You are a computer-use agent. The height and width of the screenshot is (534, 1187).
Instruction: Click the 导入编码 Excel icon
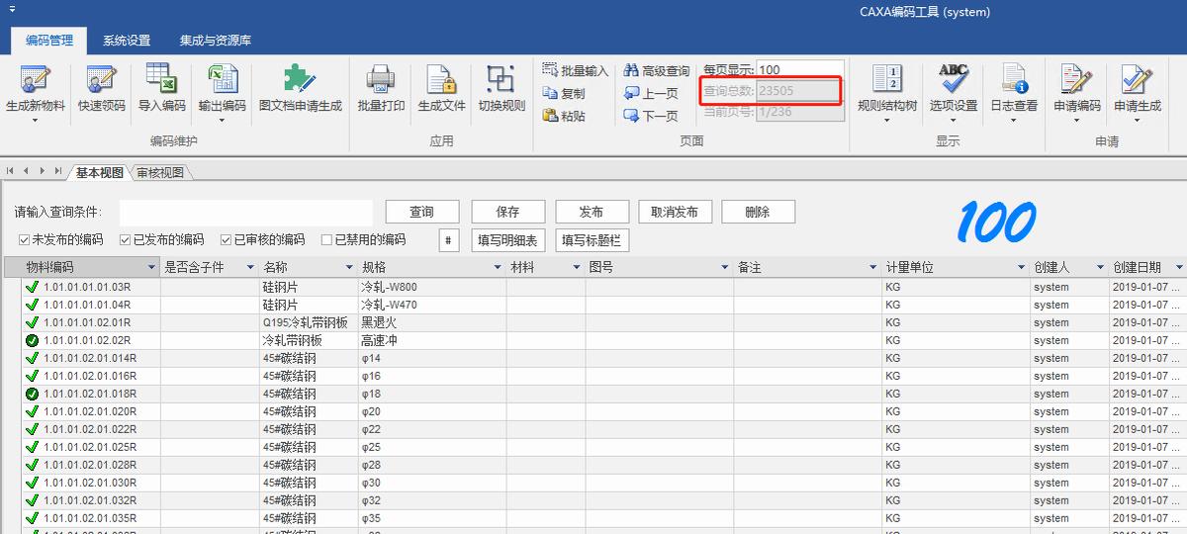(161, 78)
